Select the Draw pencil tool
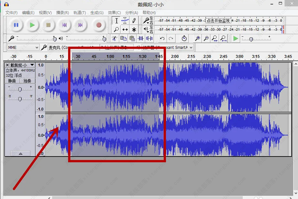The image size is (298, 199). 134,21
